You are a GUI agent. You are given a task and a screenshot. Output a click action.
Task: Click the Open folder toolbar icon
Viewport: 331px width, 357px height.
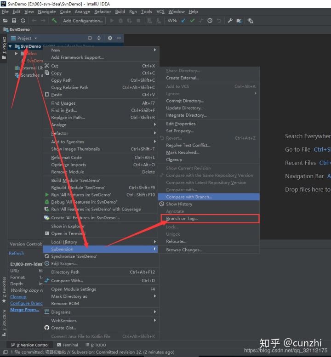(5, 21)
